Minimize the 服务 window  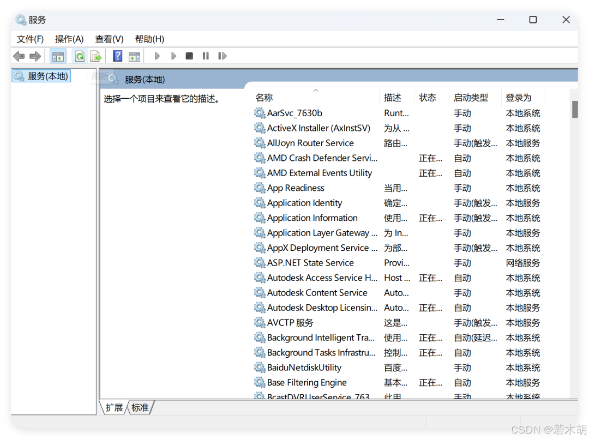click(x=500, y=20)
